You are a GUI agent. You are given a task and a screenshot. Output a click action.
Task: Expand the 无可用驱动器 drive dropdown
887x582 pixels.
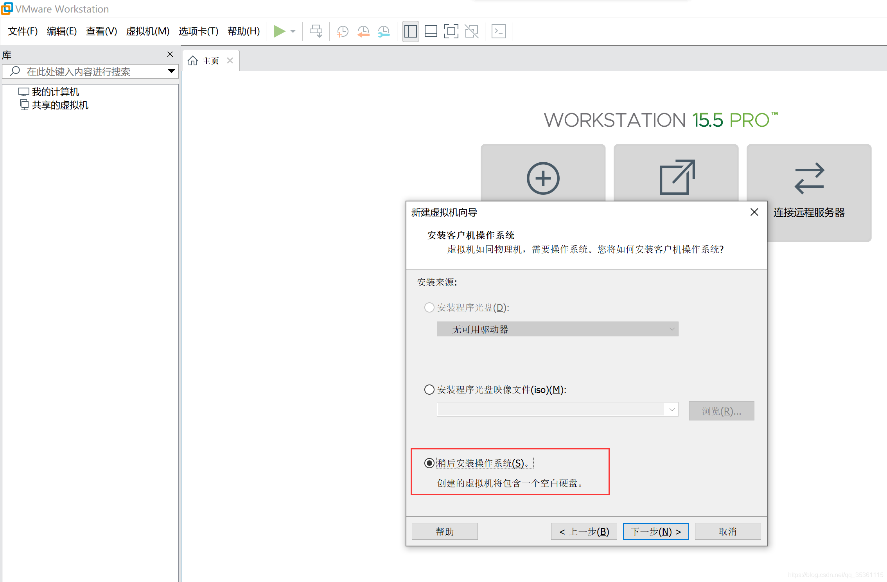click(x=671, y=329)
